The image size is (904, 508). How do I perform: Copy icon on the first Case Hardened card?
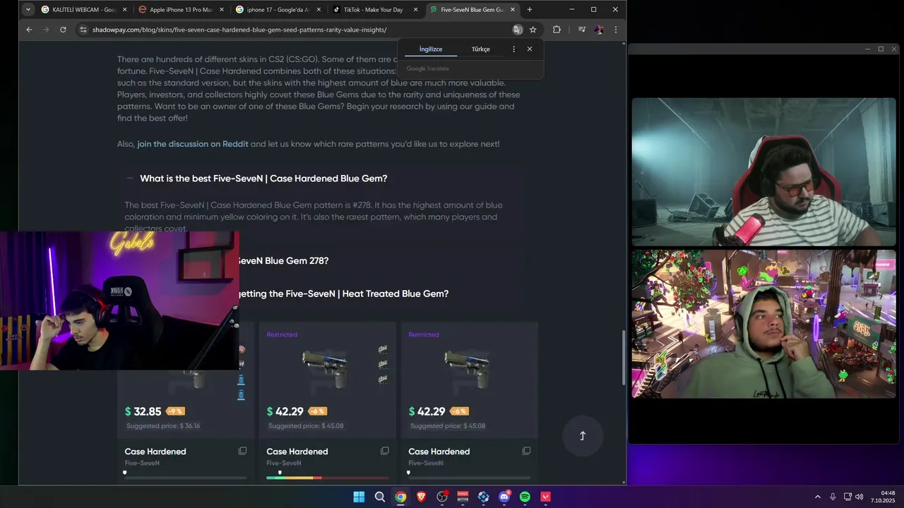242,451
